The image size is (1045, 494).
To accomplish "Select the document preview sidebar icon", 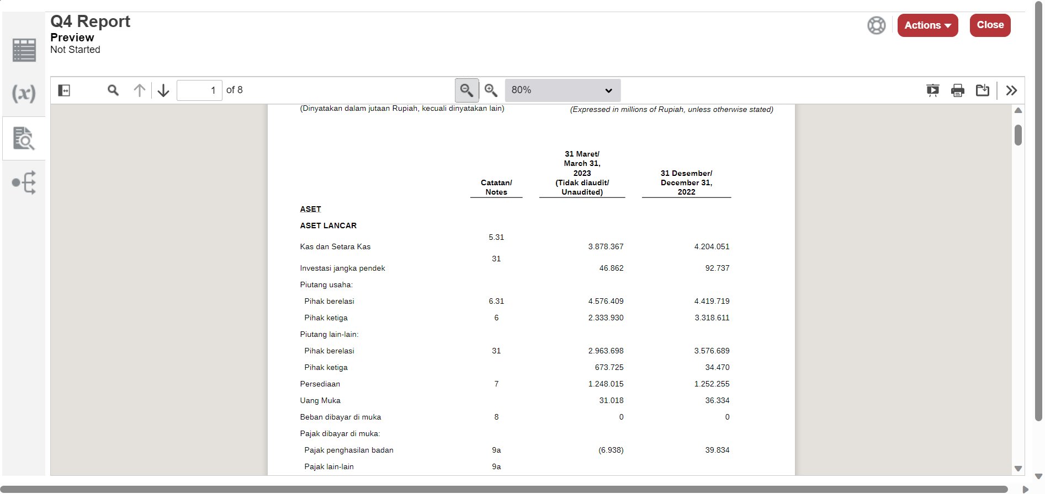I will coord(24,138).
